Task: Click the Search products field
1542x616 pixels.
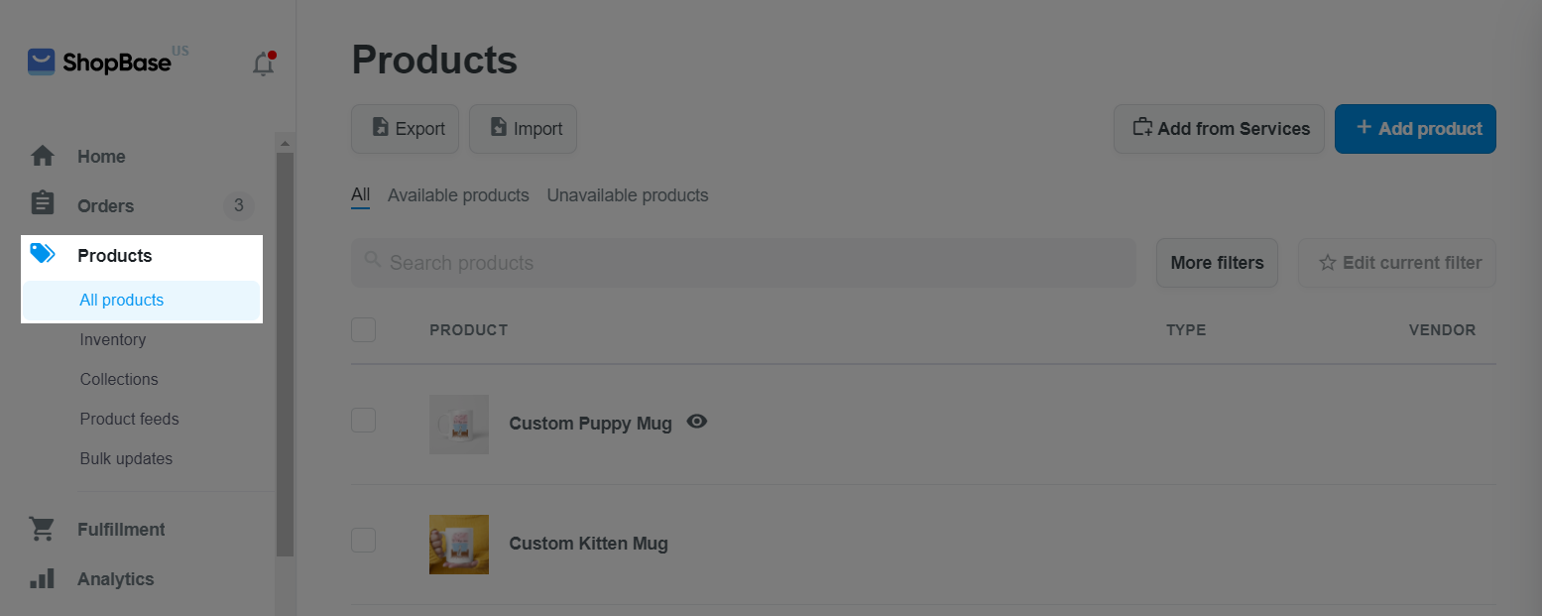Action: [744, 263]
